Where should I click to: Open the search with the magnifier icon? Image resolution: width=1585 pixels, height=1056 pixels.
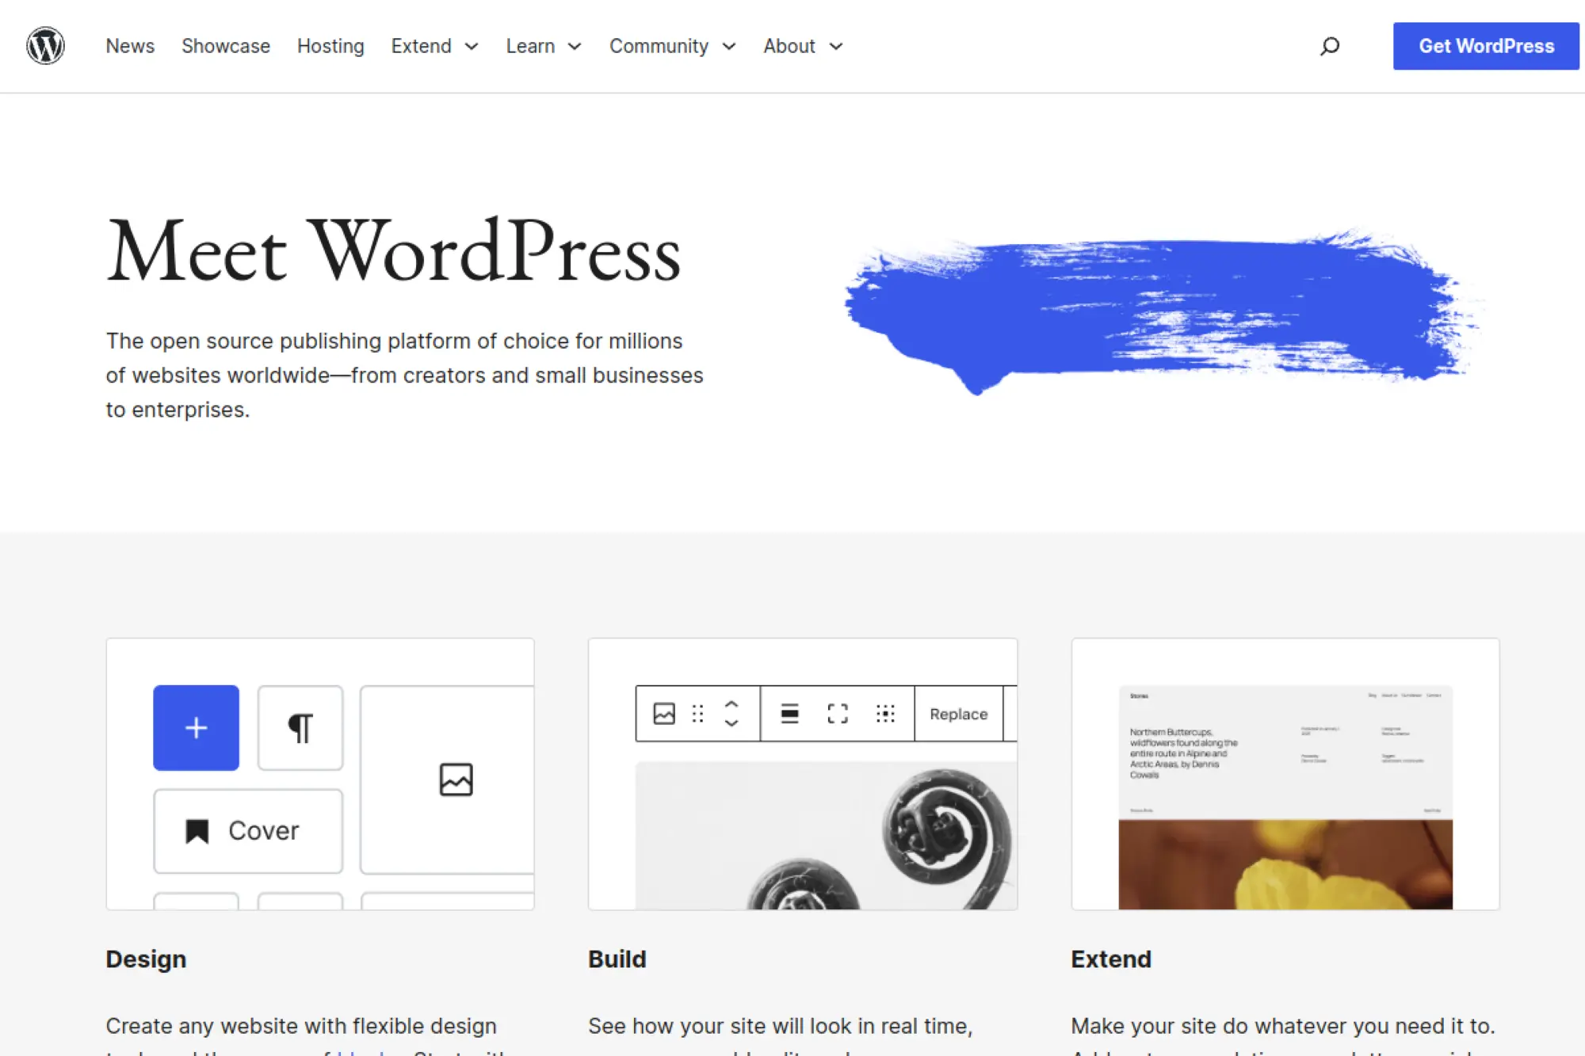1327,46
